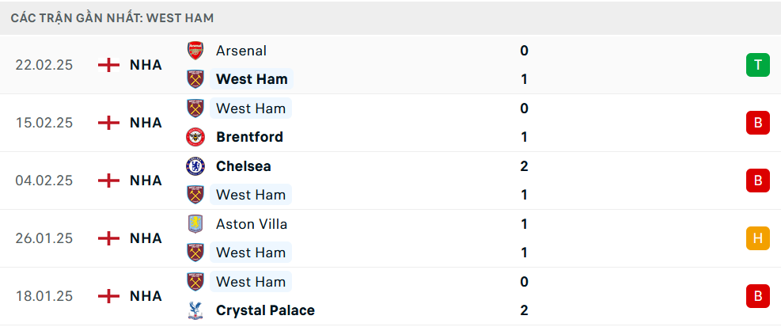Click the green T result badge
The width and height of the screenshot is (781, 327).
757,65
